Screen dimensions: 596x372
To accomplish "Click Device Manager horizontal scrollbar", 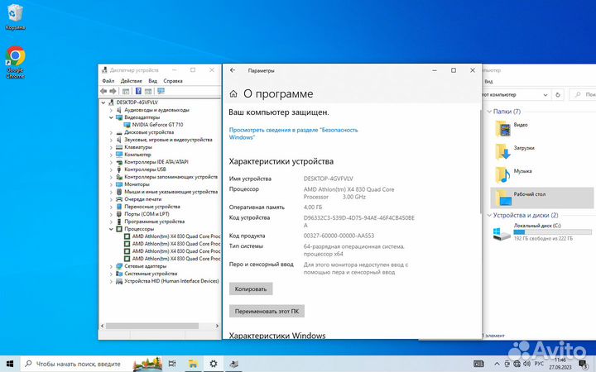I will tap(152, 326).
